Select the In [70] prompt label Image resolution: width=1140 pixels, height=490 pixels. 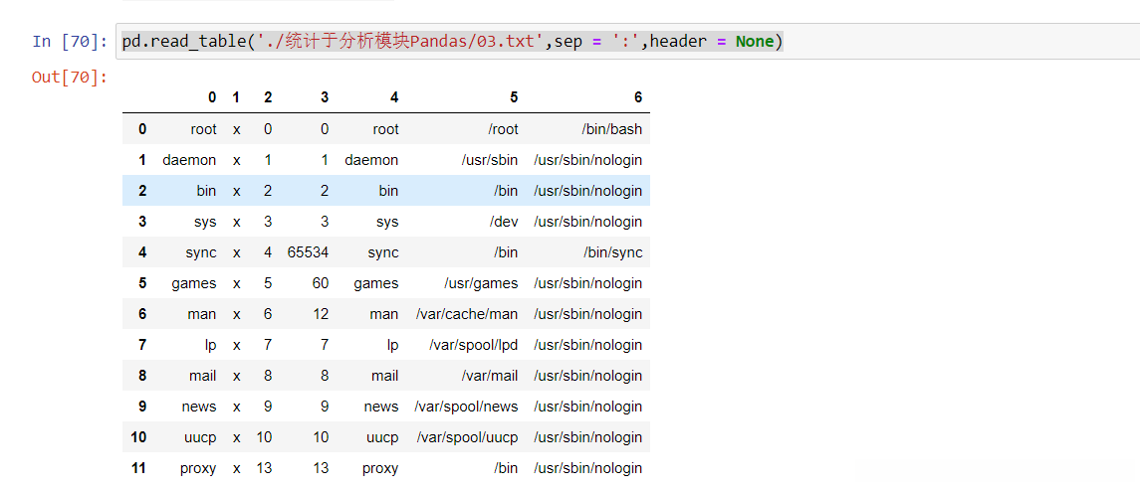[x=70, y=42]
